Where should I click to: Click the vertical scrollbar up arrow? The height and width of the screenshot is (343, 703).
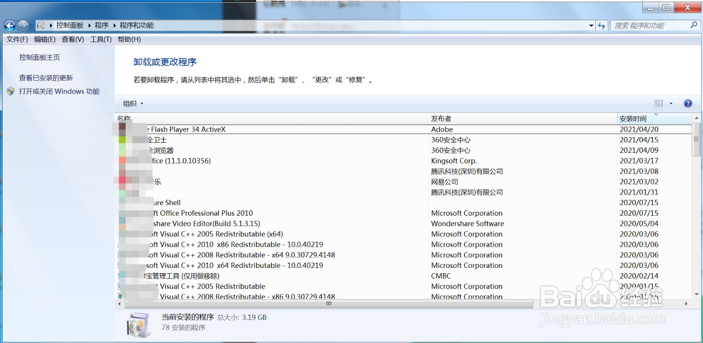696,118
